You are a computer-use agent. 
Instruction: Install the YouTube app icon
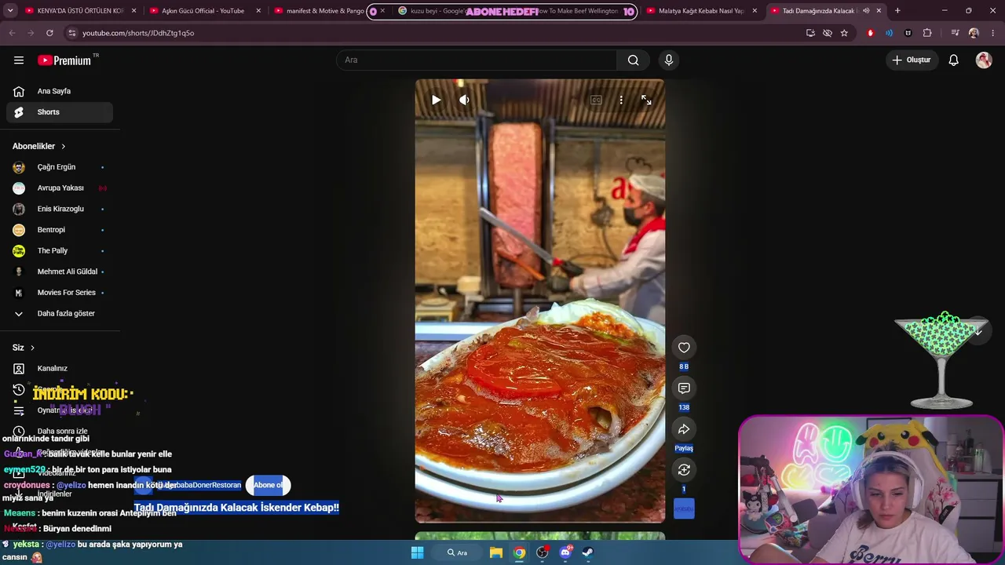(810, 33)
